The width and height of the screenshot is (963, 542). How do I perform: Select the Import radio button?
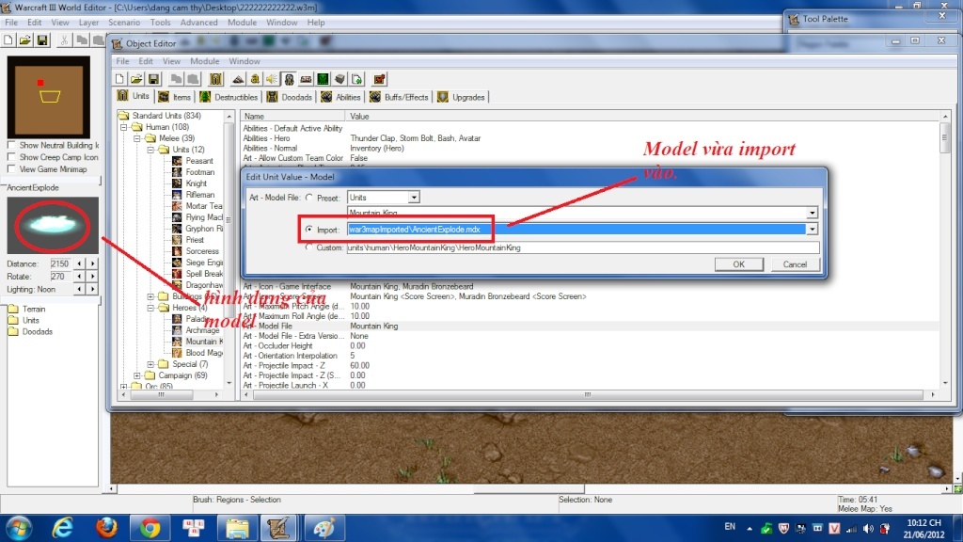(x=308, y=230)
